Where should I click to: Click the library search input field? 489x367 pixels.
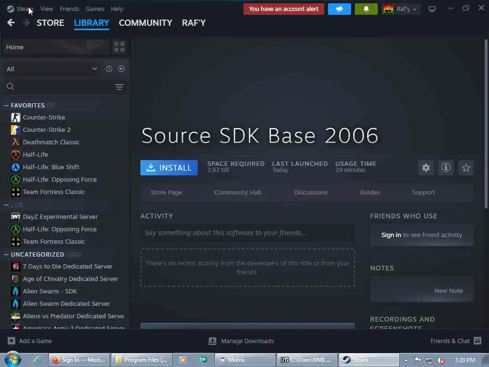pos(64,86)
